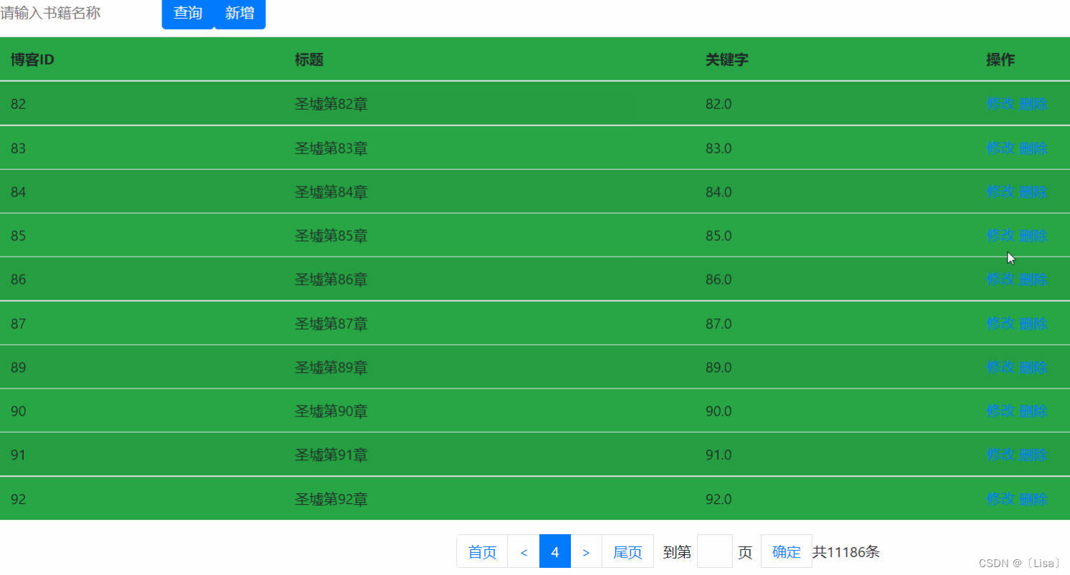Choose 修改 for row 89

click(1000, 367)
